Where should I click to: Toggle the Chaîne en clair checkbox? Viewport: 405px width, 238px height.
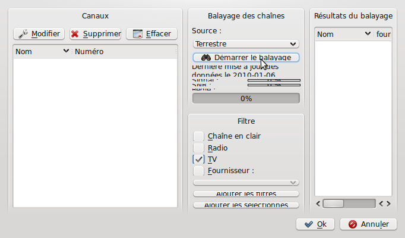199,136
